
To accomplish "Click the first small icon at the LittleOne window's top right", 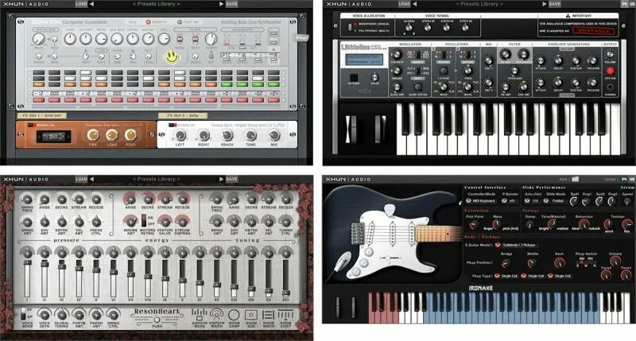I will click(624, 4).
